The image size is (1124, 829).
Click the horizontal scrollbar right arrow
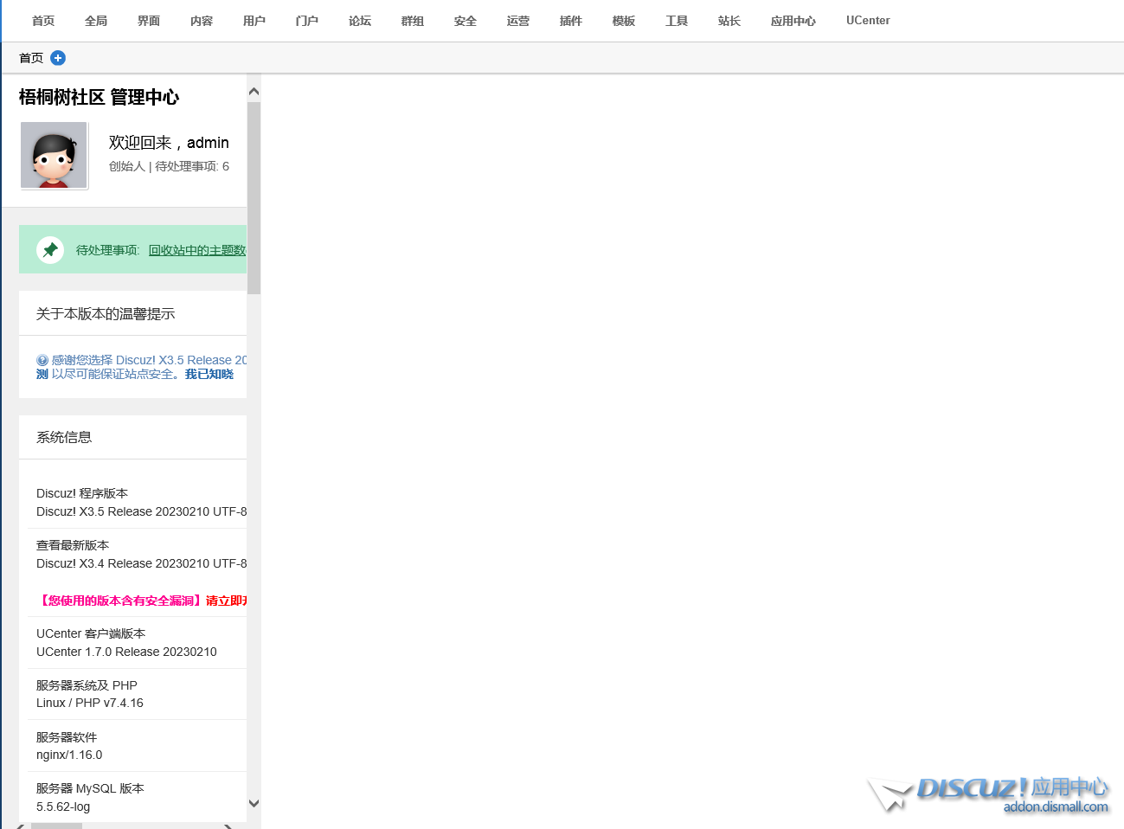228,826
